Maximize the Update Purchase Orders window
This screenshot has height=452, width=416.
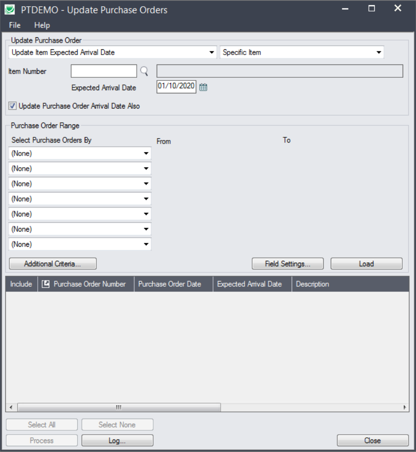pos(372,9)
